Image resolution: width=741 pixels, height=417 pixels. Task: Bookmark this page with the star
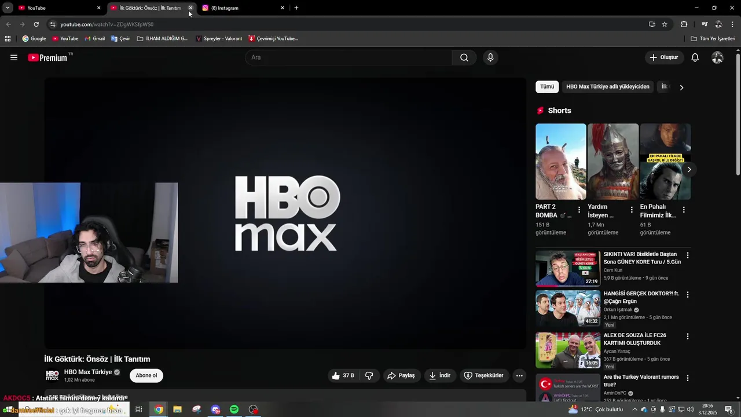[x=665, y=24]
